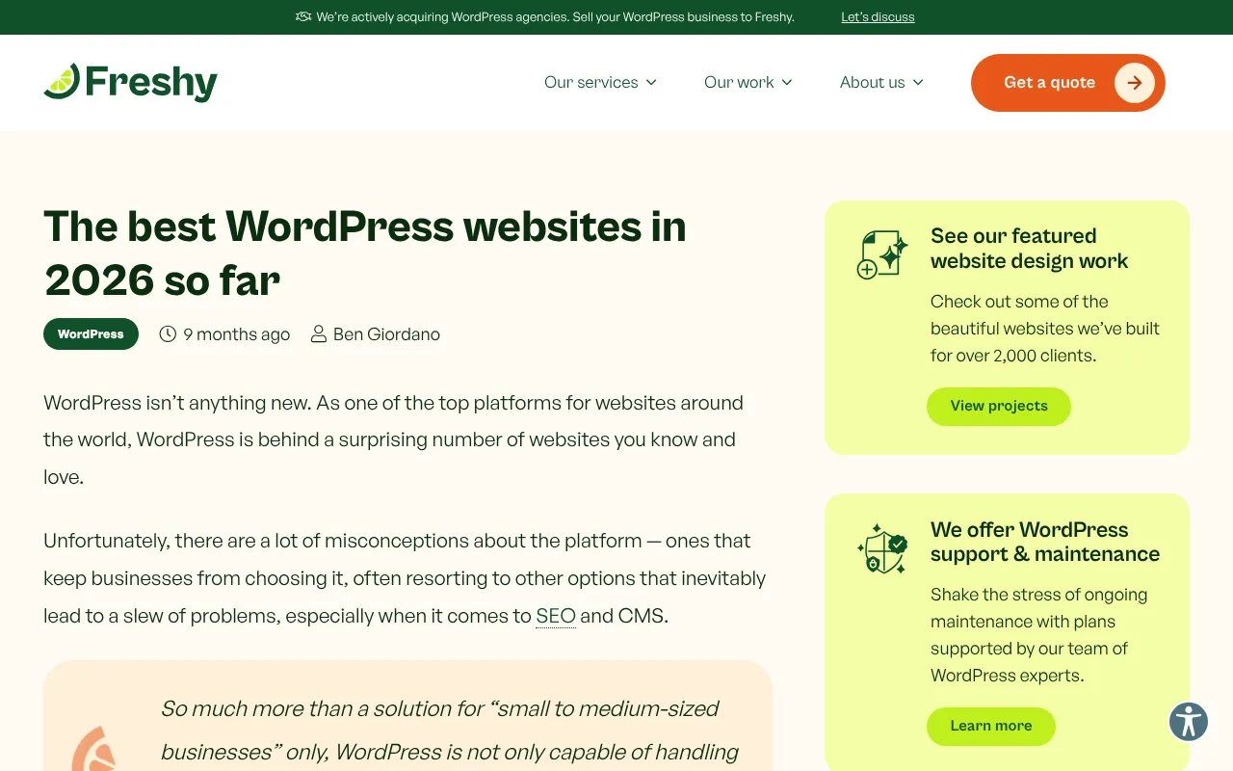Open the SEO link in the paragraph
Screen dimensions: 1233x771
(x=556, y=616)
